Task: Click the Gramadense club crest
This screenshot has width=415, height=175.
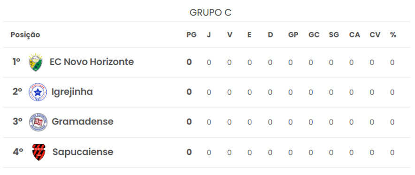Action: [x=38, y=122]
